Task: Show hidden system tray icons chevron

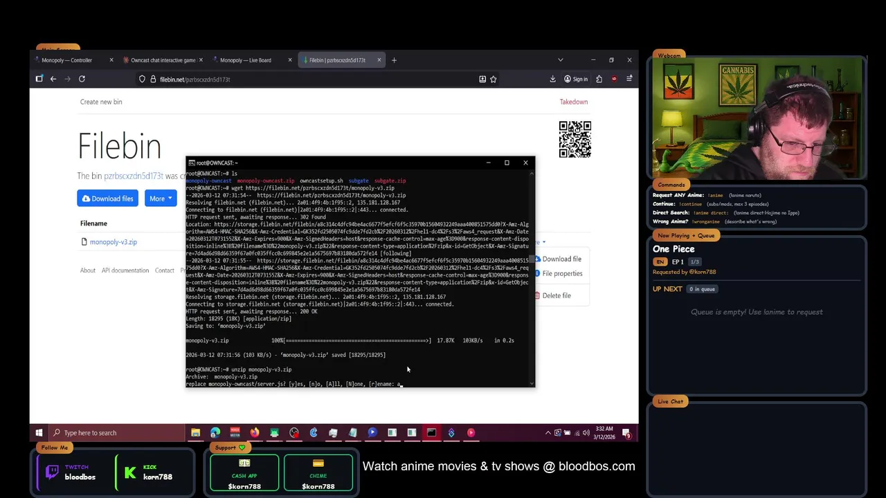Action: [548, 433]
